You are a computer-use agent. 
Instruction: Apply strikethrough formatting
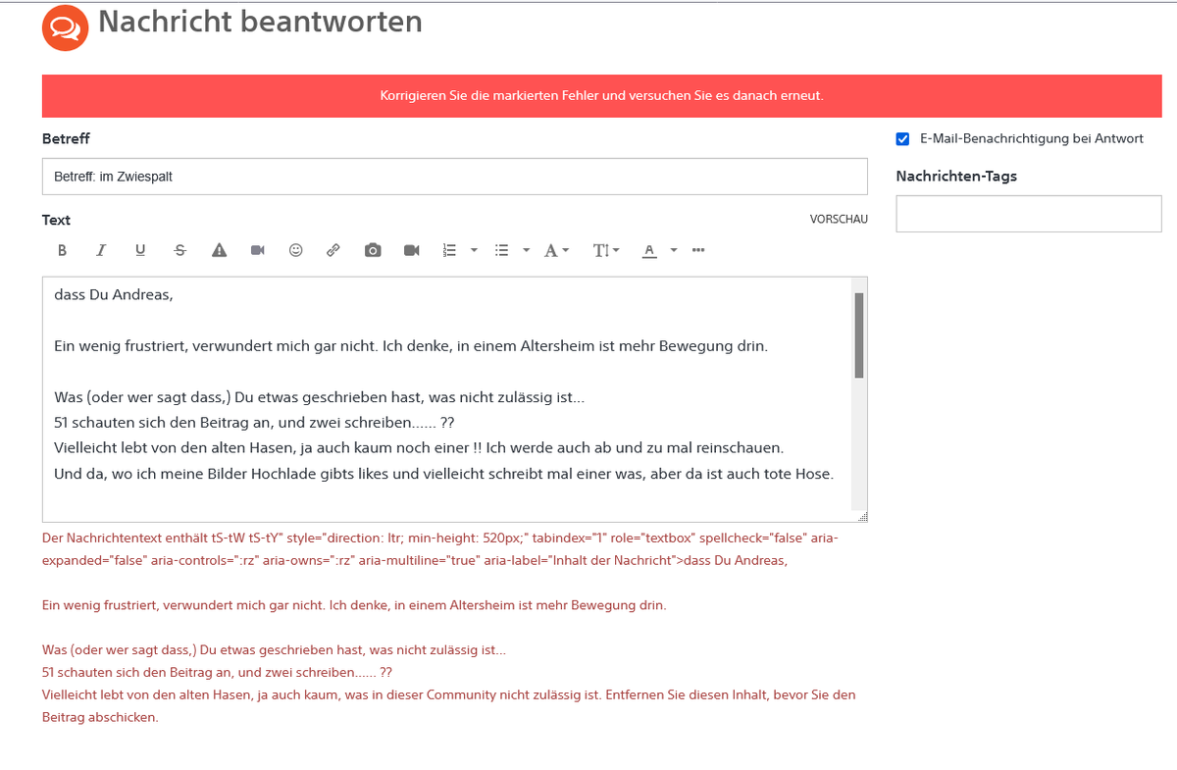pos(179,250)
